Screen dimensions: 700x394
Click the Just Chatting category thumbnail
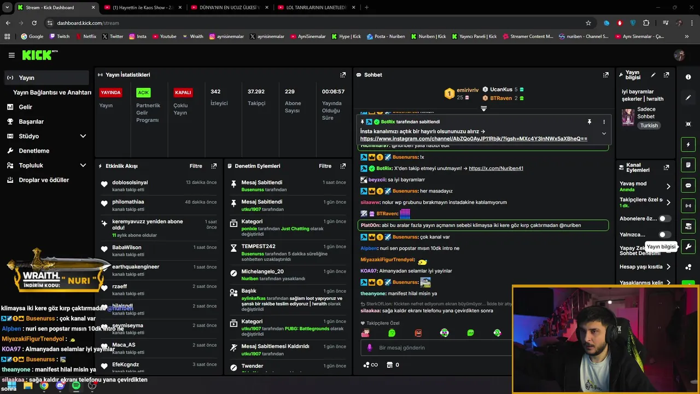tap(628, 117)
